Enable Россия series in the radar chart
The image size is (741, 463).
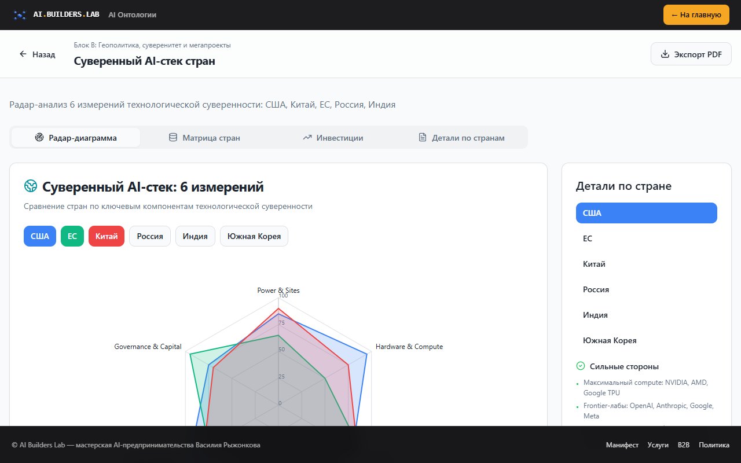click(x=150, y=236)
